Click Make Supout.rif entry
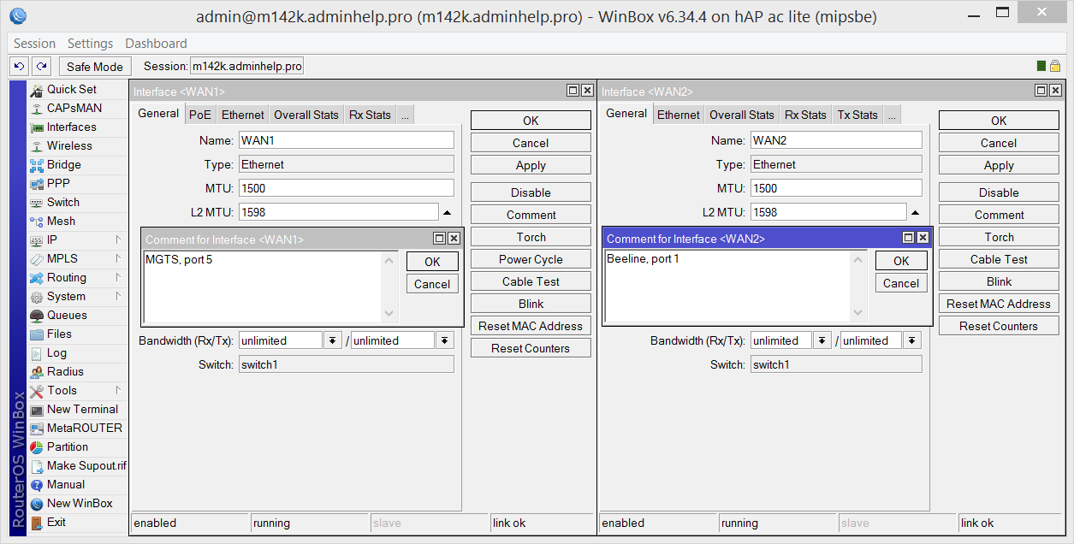This screenshot has height=544, width=1074. (86, 465)
